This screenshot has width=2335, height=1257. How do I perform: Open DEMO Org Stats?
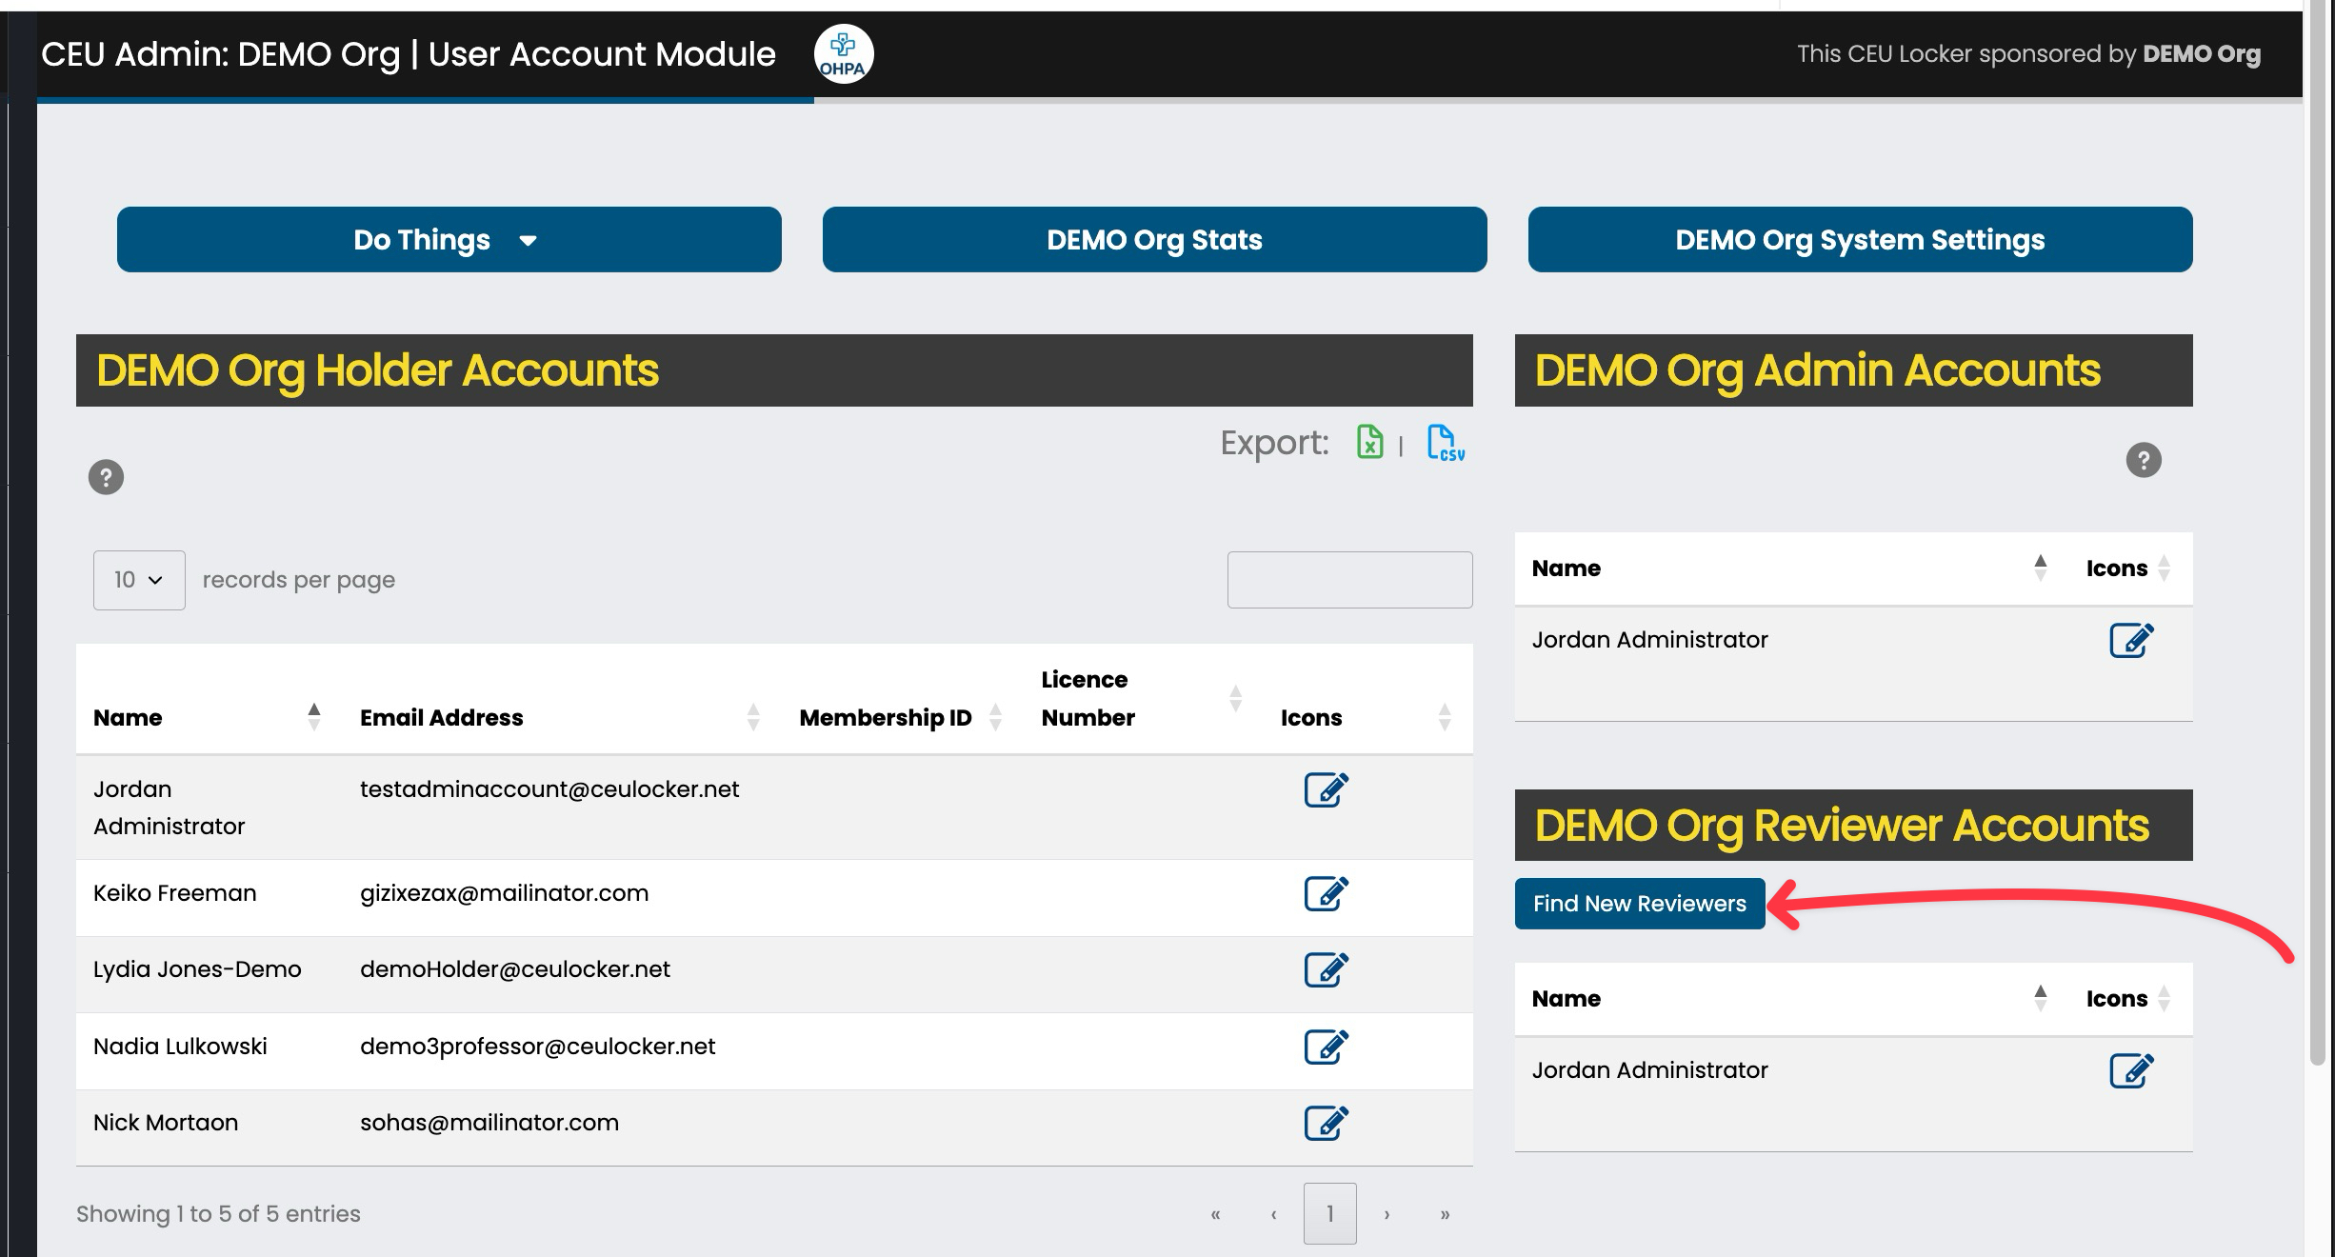tap(1154, 240)
